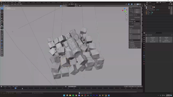Open Global transform orientation dropdown
The height and width of the screenshot is (97, 173).
pyautogui.click(x=65, y=4)
